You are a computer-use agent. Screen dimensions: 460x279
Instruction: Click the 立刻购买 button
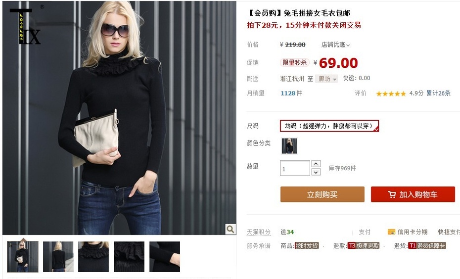[x=322, y=194]
